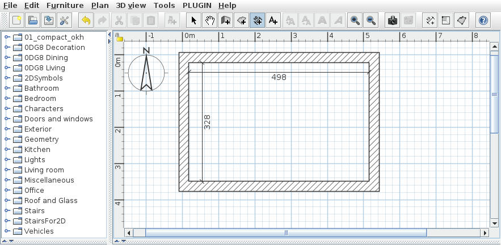
Task: Expand the 2DSymbols folder
Action: pos(7,78)
